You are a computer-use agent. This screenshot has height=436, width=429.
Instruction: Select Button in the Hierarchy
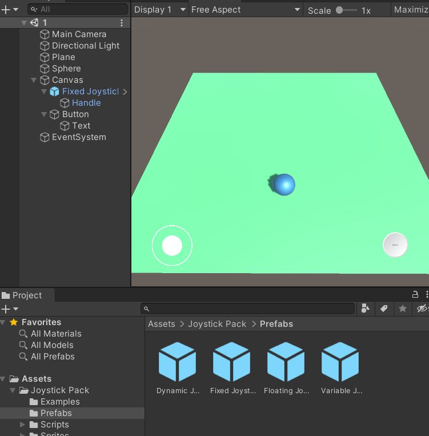(75, 114)
